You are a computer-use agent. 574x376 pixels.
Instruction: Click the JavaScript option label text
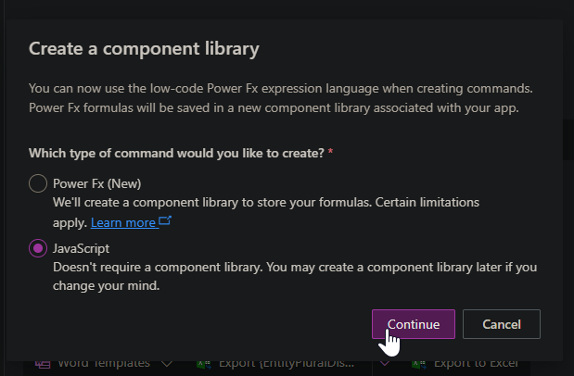82,249
